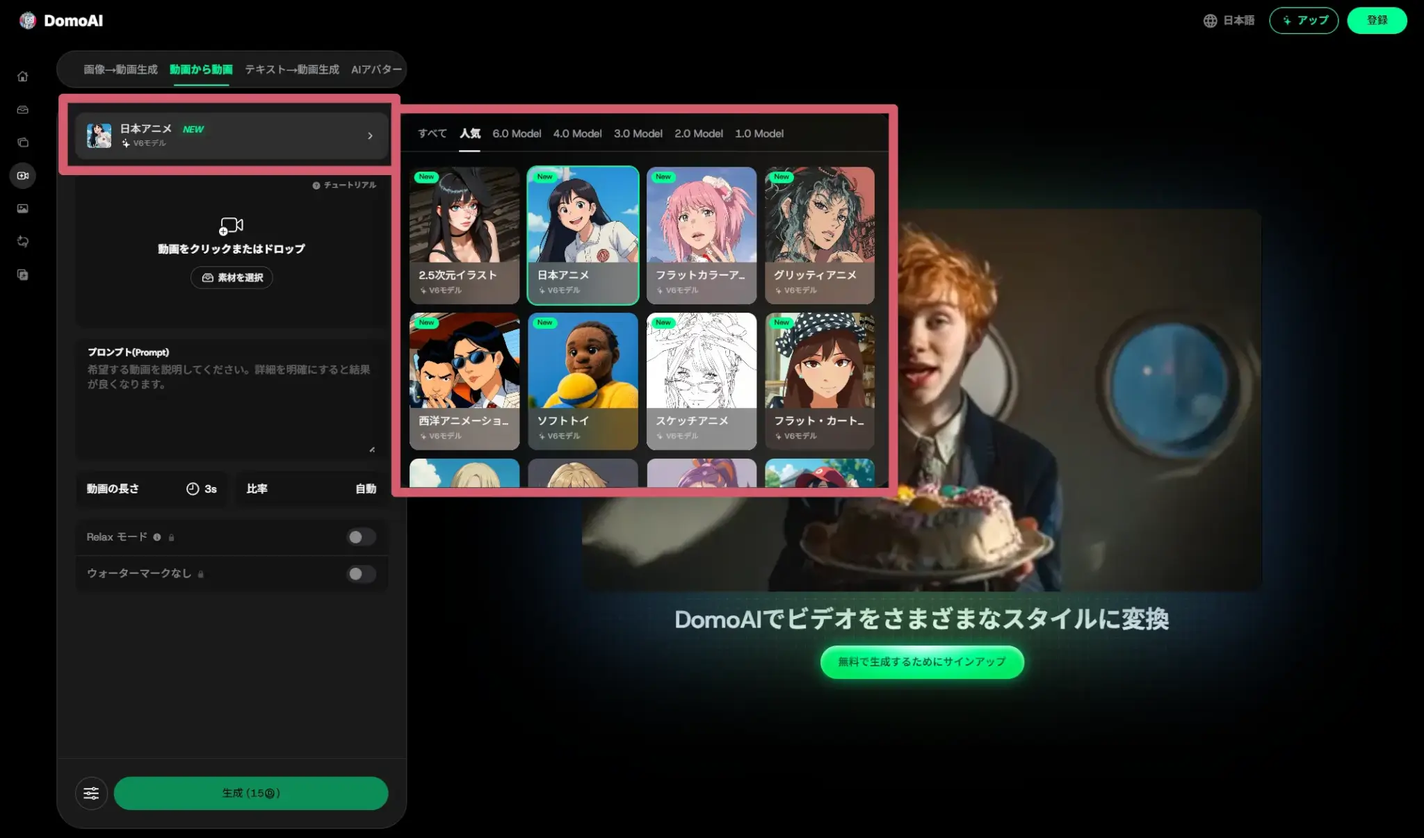Click the video upload camera icon
Viewport: 1424px width, 838px height.
(232, 226)
